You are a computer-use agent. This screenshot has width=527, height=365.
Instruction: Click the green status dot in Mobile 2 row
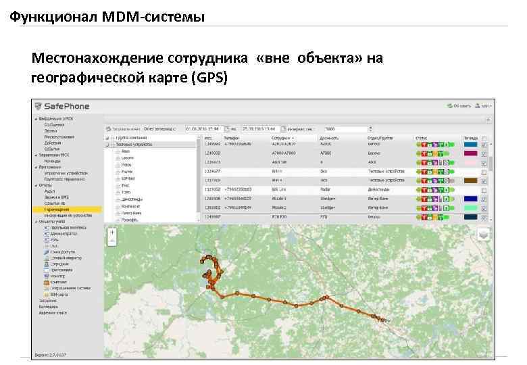click(452, 208)
